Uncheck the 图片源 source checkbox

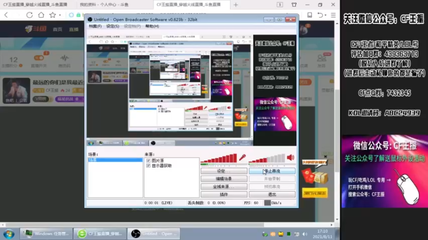(148, 161)
